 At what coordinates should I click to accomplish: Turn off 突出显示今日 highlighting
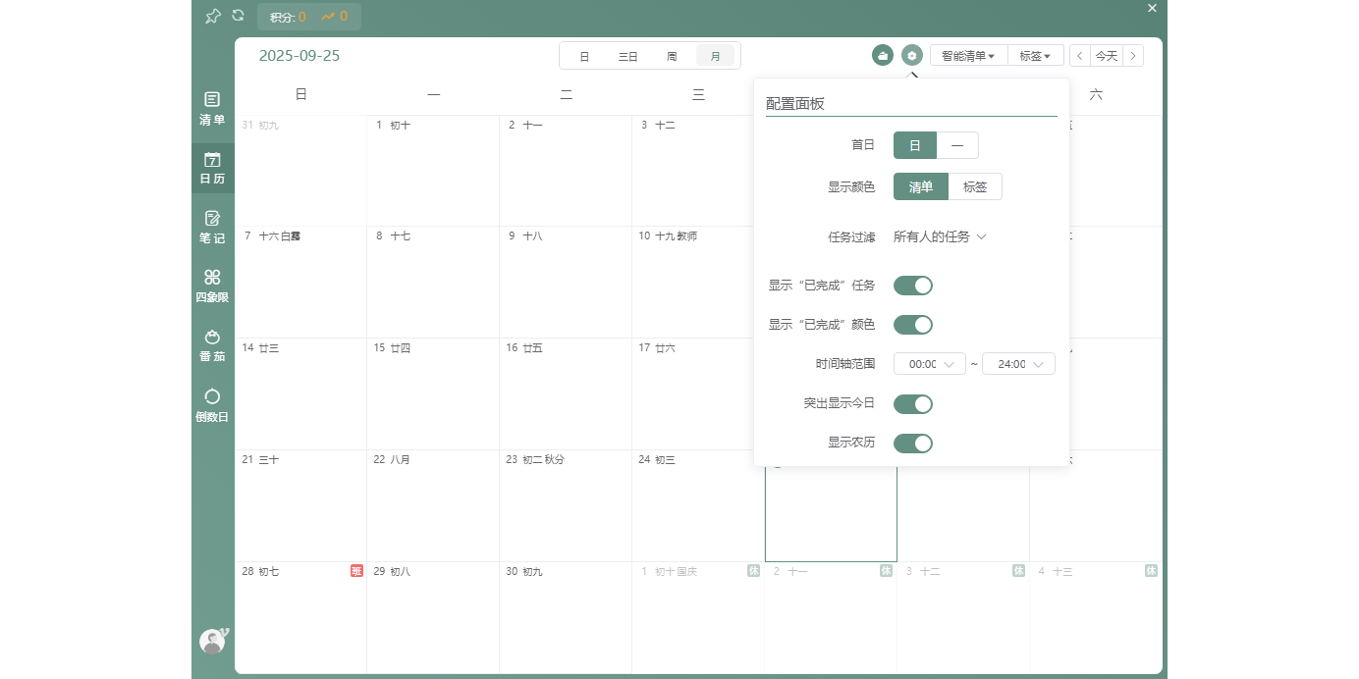pos(912,403)
